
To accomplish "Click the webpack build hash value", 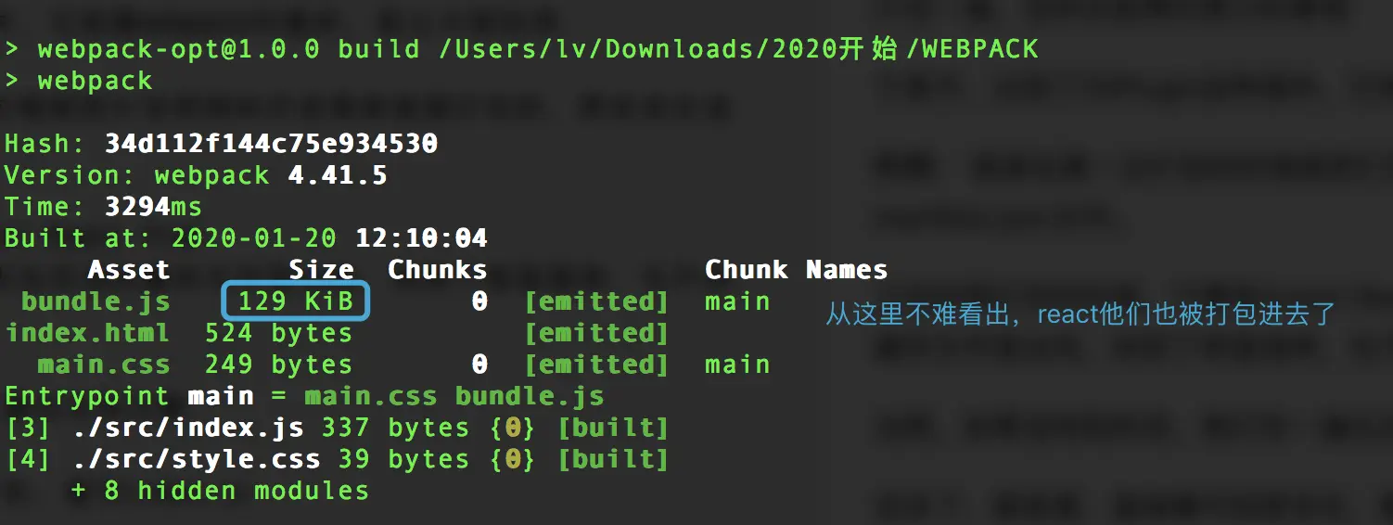I will coord(272,144).
